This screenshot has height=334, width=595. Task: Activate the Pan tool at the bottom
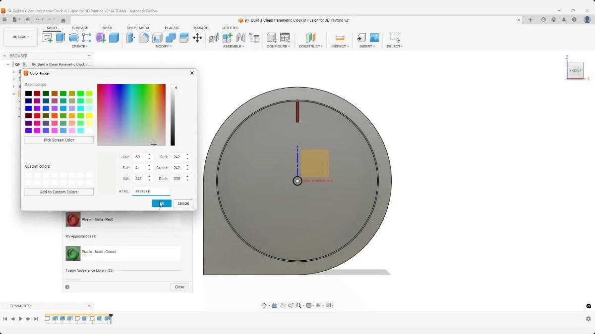(283, 305)
